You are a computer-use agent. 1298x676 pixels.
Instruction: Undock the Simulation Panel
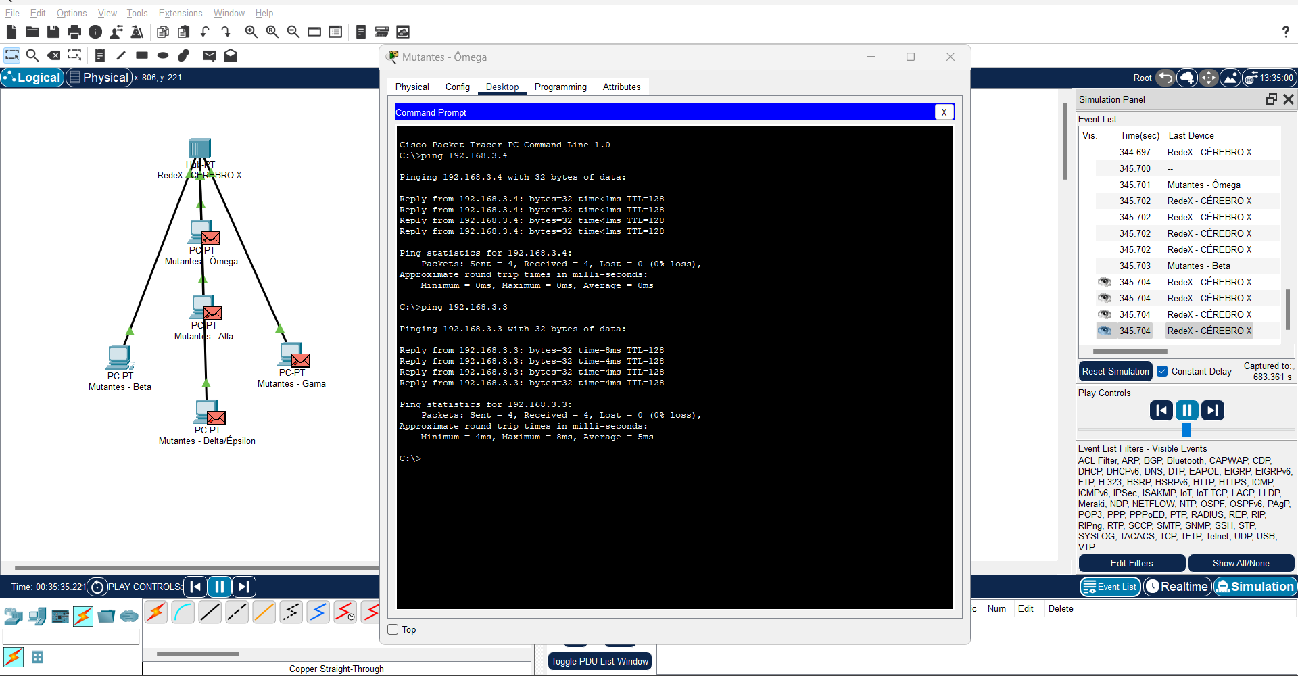(1272, 99)
